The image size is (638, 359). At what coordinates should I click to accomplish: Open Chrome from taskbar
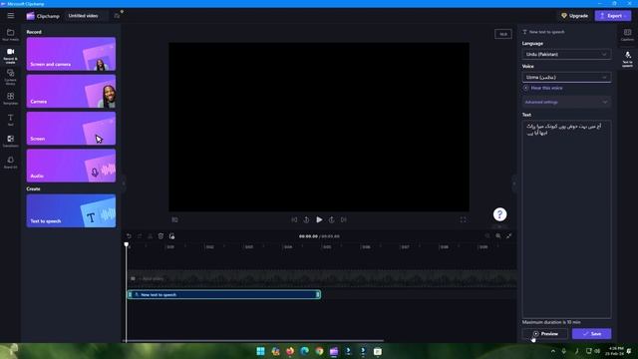point(319,351)
